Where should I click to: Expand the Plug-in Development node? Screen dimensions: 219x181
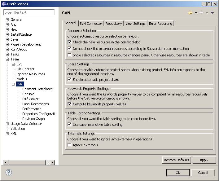point(7,44)
